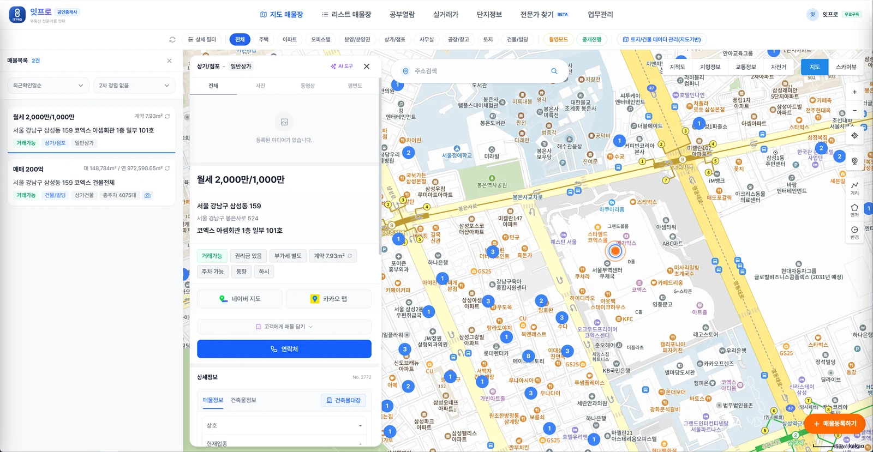Viewport: 873px width, 452px height.
Task: Switch map type to 스카이뷰
Action: 846,67
